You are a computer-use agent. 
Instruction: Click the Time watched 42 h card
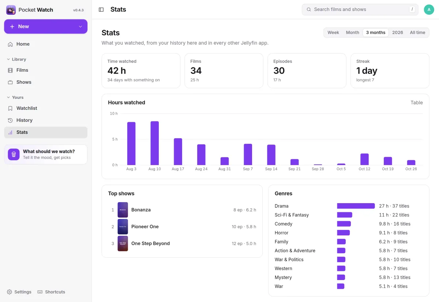tap(141, 71)
